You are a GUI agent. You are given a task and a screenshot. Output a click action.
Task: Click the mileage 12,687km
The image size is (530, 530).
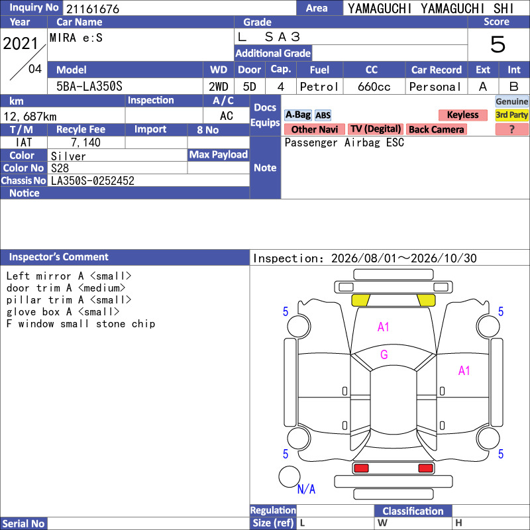[x=30, y=117]
